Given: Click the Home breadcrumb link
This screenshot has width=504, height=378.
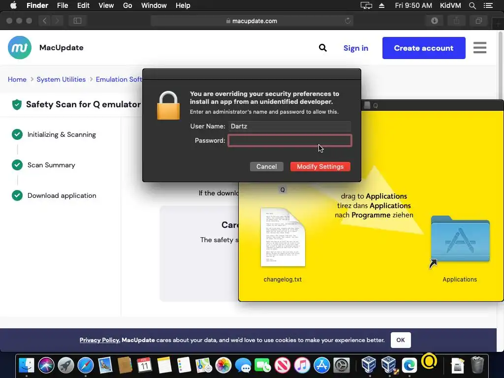Looking at the screenshot, I should point(17,79).
